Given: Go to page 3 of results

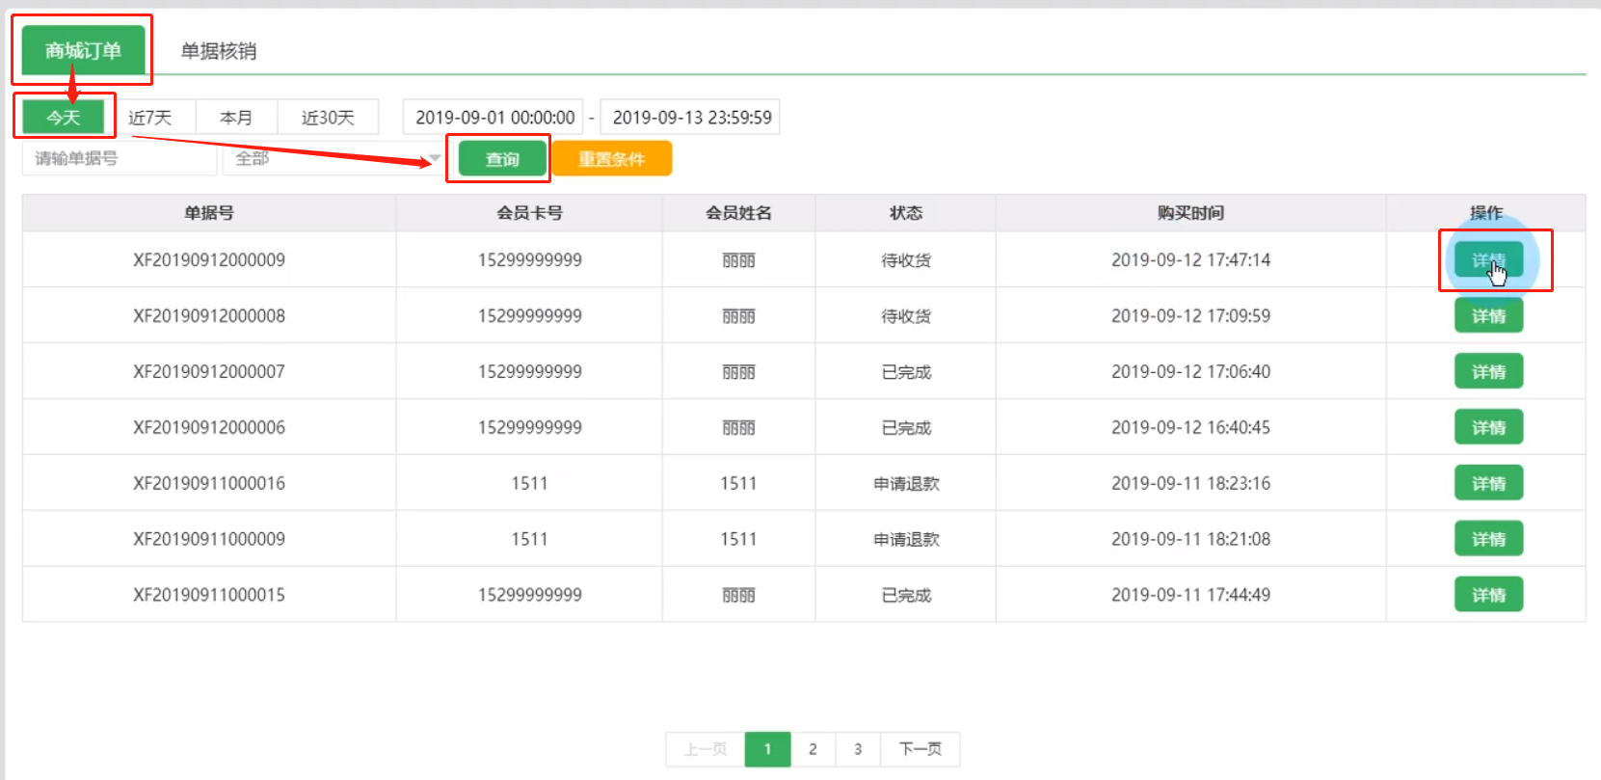Looking at the screenshot, I should (x=858, y=749).
